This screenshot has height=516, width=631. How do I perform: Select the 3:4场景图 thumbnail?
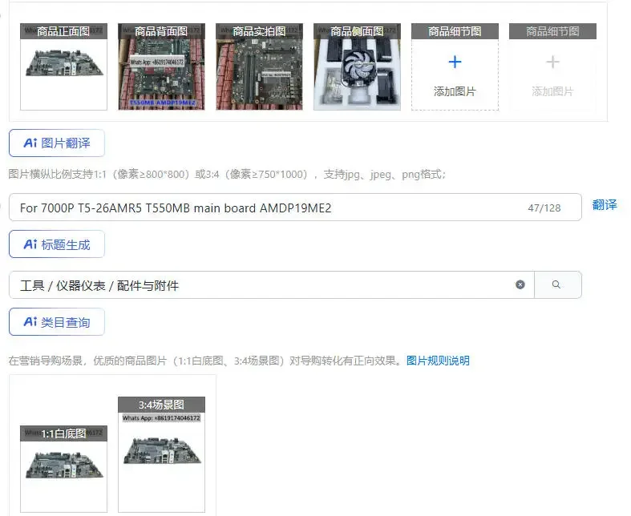[x=161, y=454]
